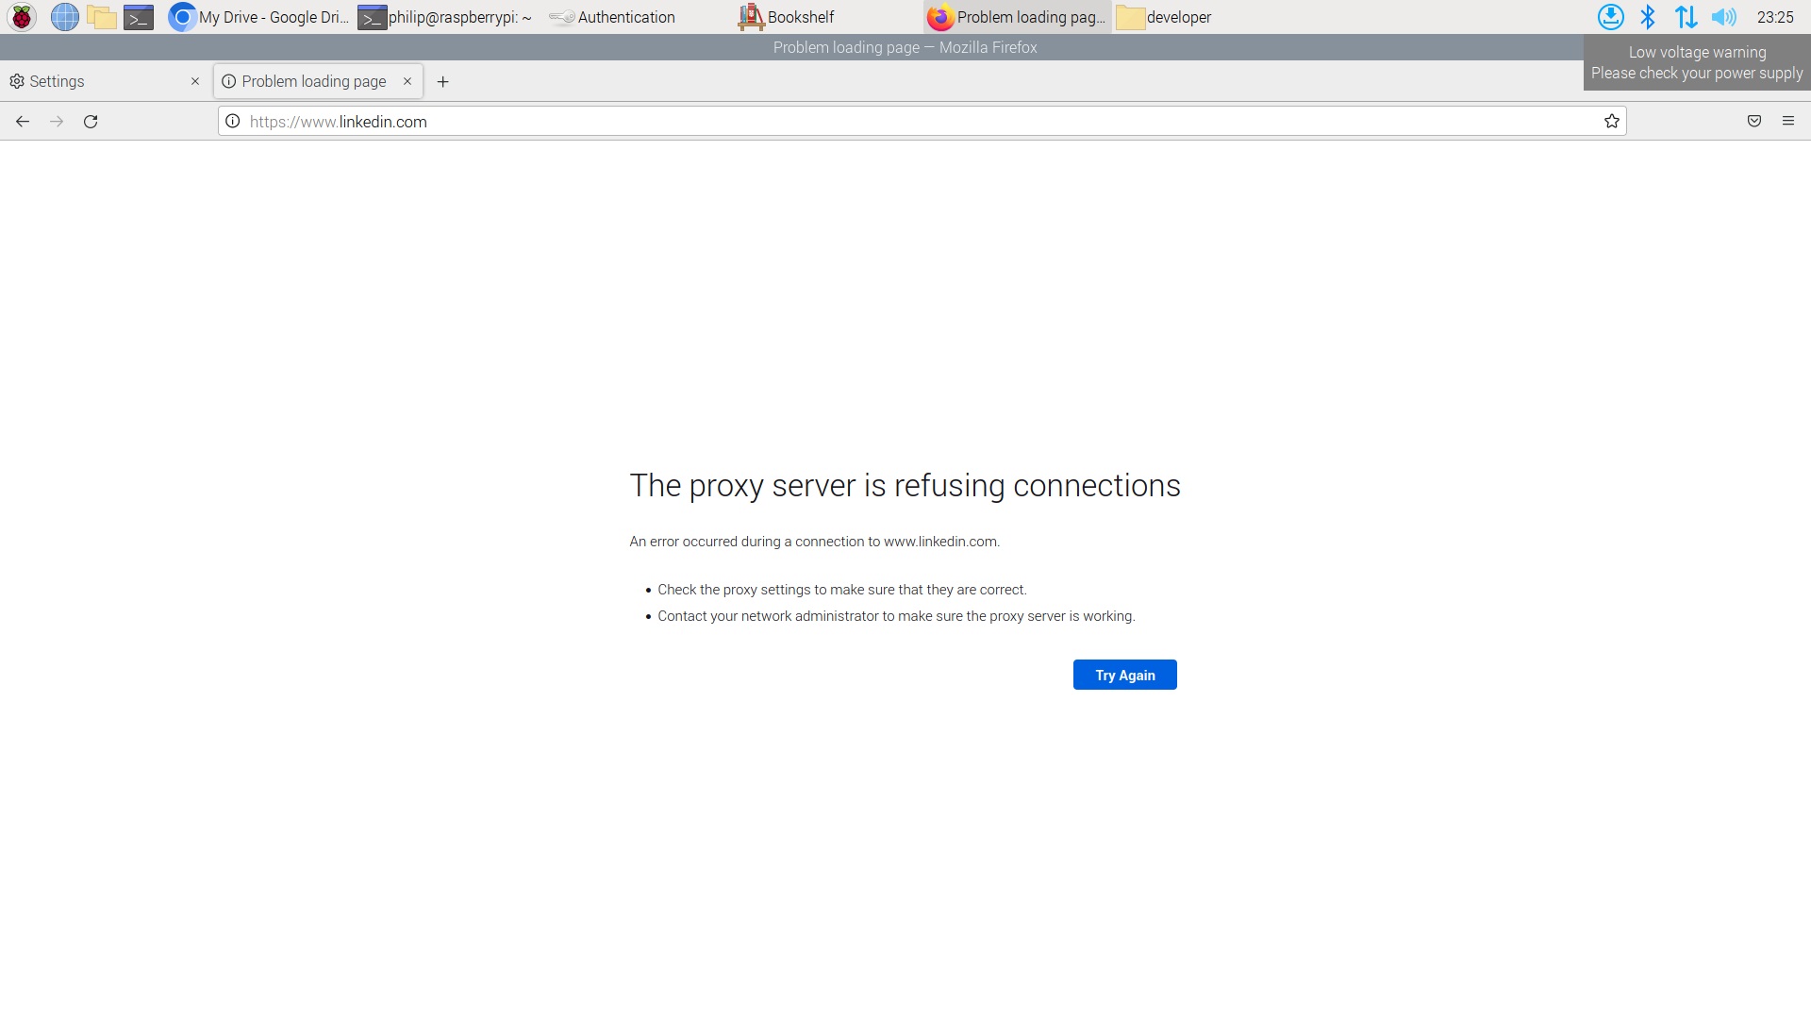Go forward one page

(x=57, y=121)
